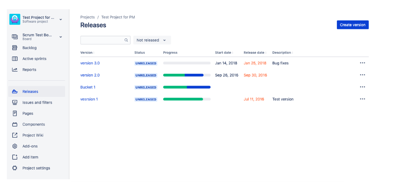Click the Reports chart icon
The width and height of the screenshot is (393, 182).
(15, 70)
